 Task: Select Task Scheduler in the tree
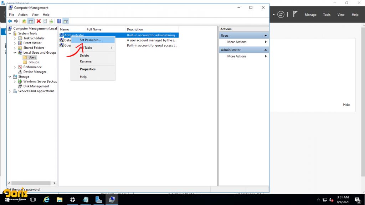point(34,38)
